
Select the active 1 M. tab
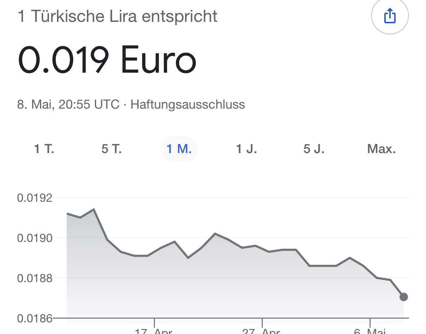(x=179, y=149)
